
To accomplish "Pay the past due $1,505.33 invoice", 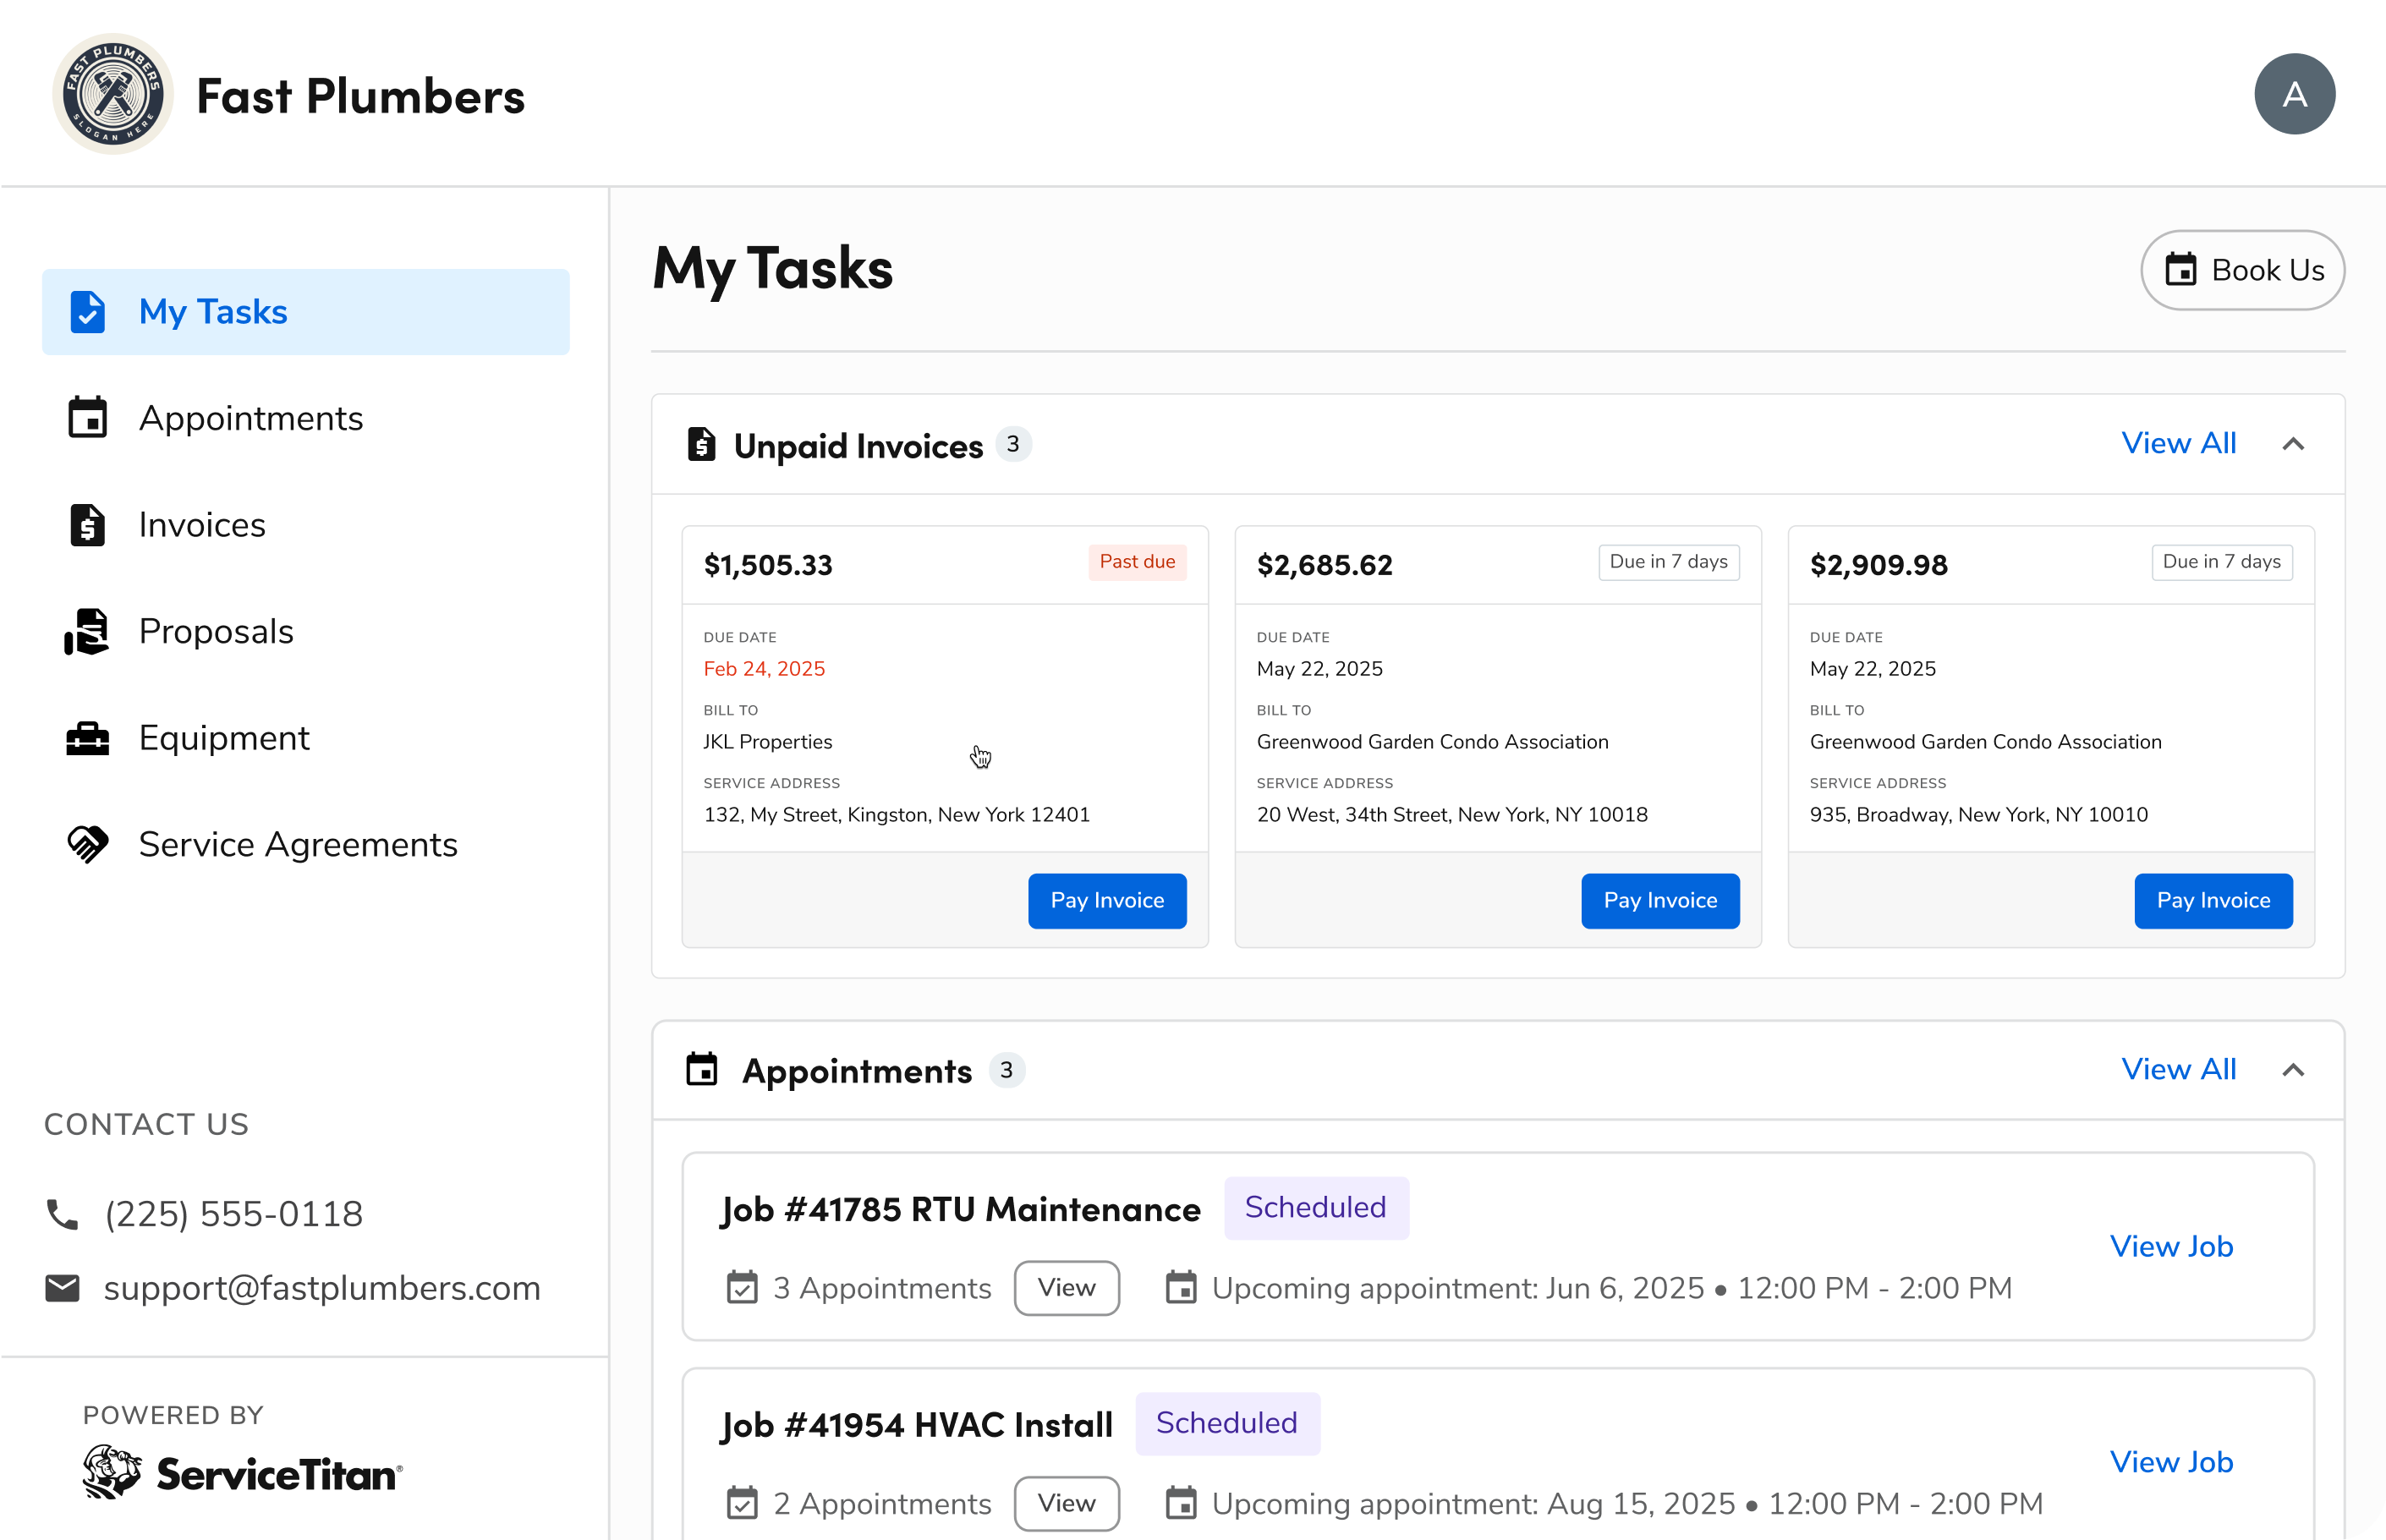I will (x=1106, y=900).
